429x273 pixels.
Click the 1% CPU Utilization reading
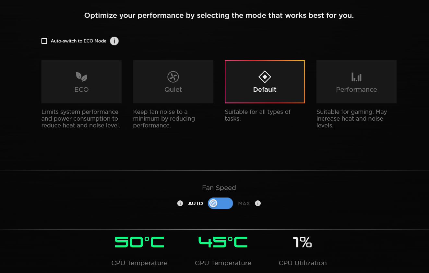pyautogui.click(x=302, y=242)
